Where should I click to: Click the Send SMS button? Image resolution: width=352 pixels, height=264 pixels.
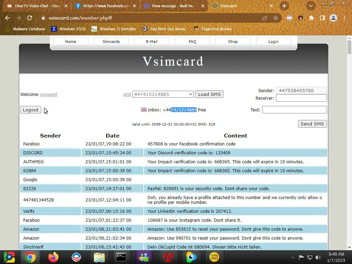click(x=312, y=124)
